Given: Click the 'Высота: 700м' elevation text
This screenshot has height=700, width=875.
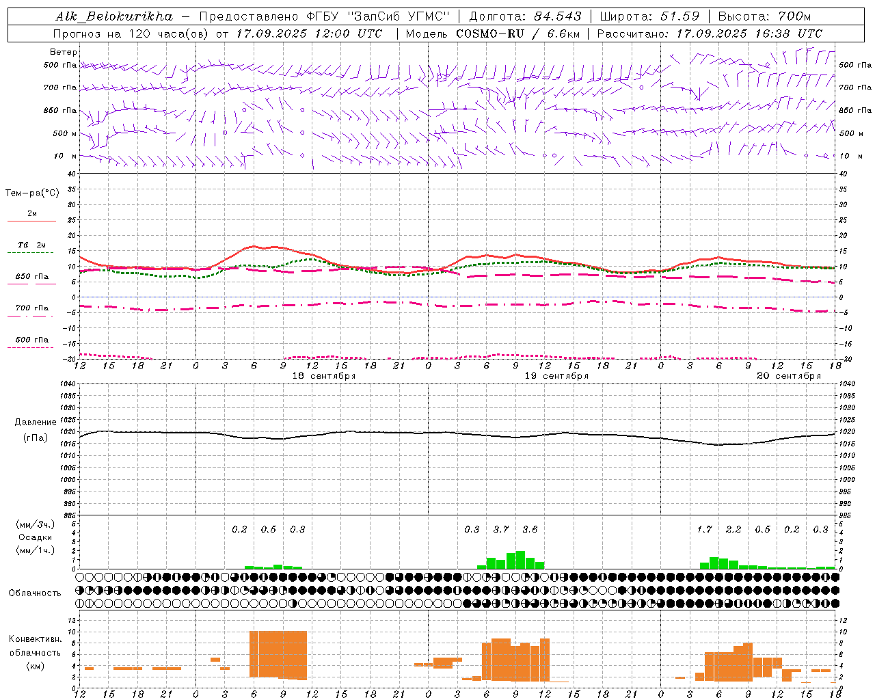Looking at the screenshot, I should pos(765,16).
